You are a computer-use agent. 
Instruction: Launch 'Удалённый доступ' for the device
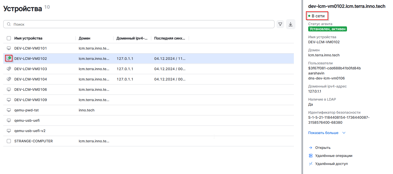pos(331,164)
